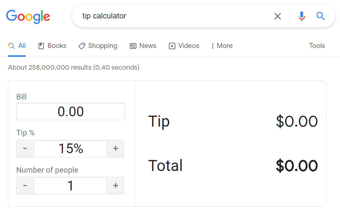Click inside the Bill amount field
The image size is (340, 216).
pos(70,111)
